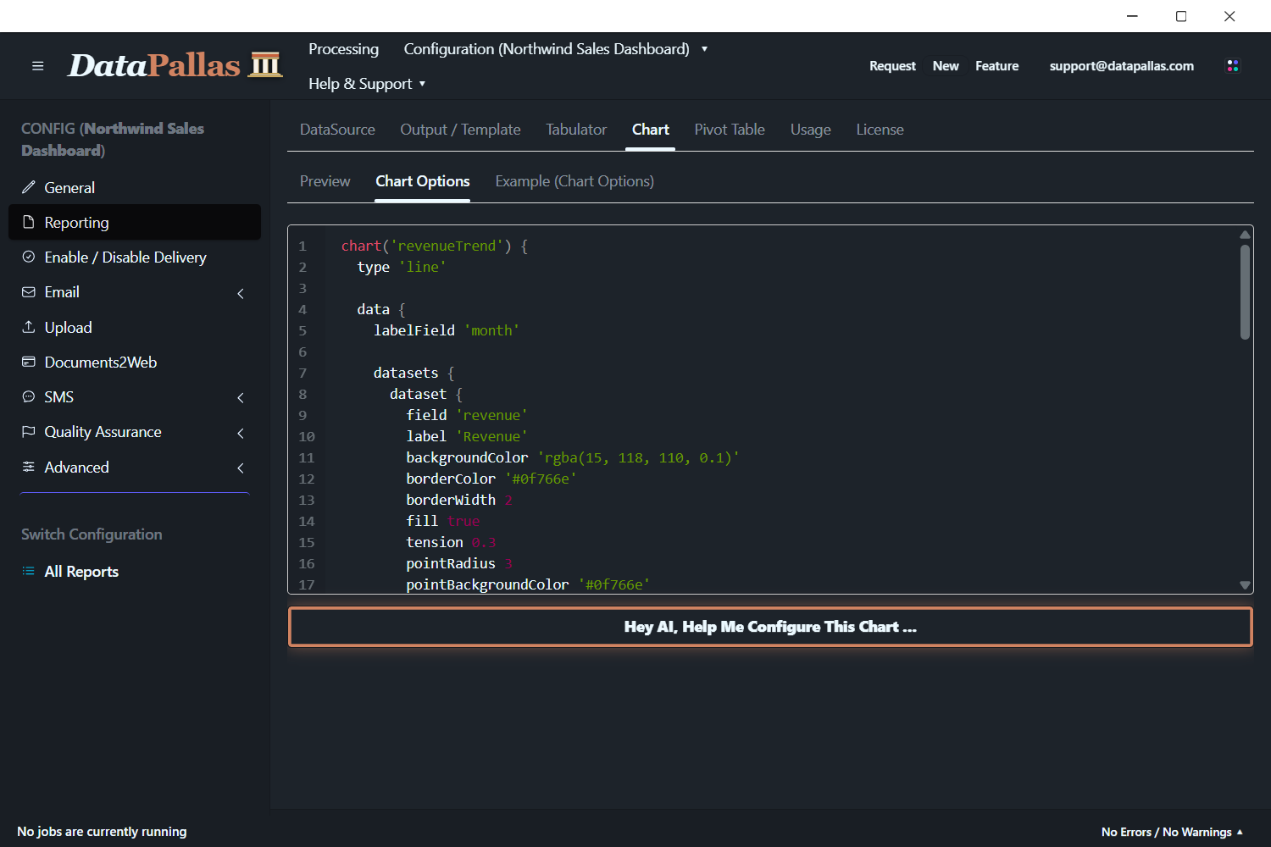
Task: Click the DataPallas logo
Action: 175,65
